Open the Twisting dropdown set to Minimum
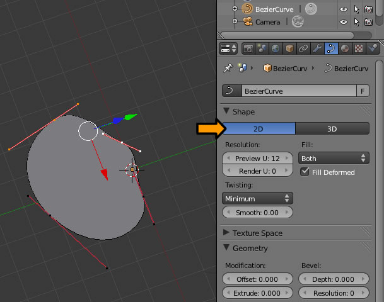Viewport: 384px width, 302px height. pyautogui.click(x=259, y=198)
